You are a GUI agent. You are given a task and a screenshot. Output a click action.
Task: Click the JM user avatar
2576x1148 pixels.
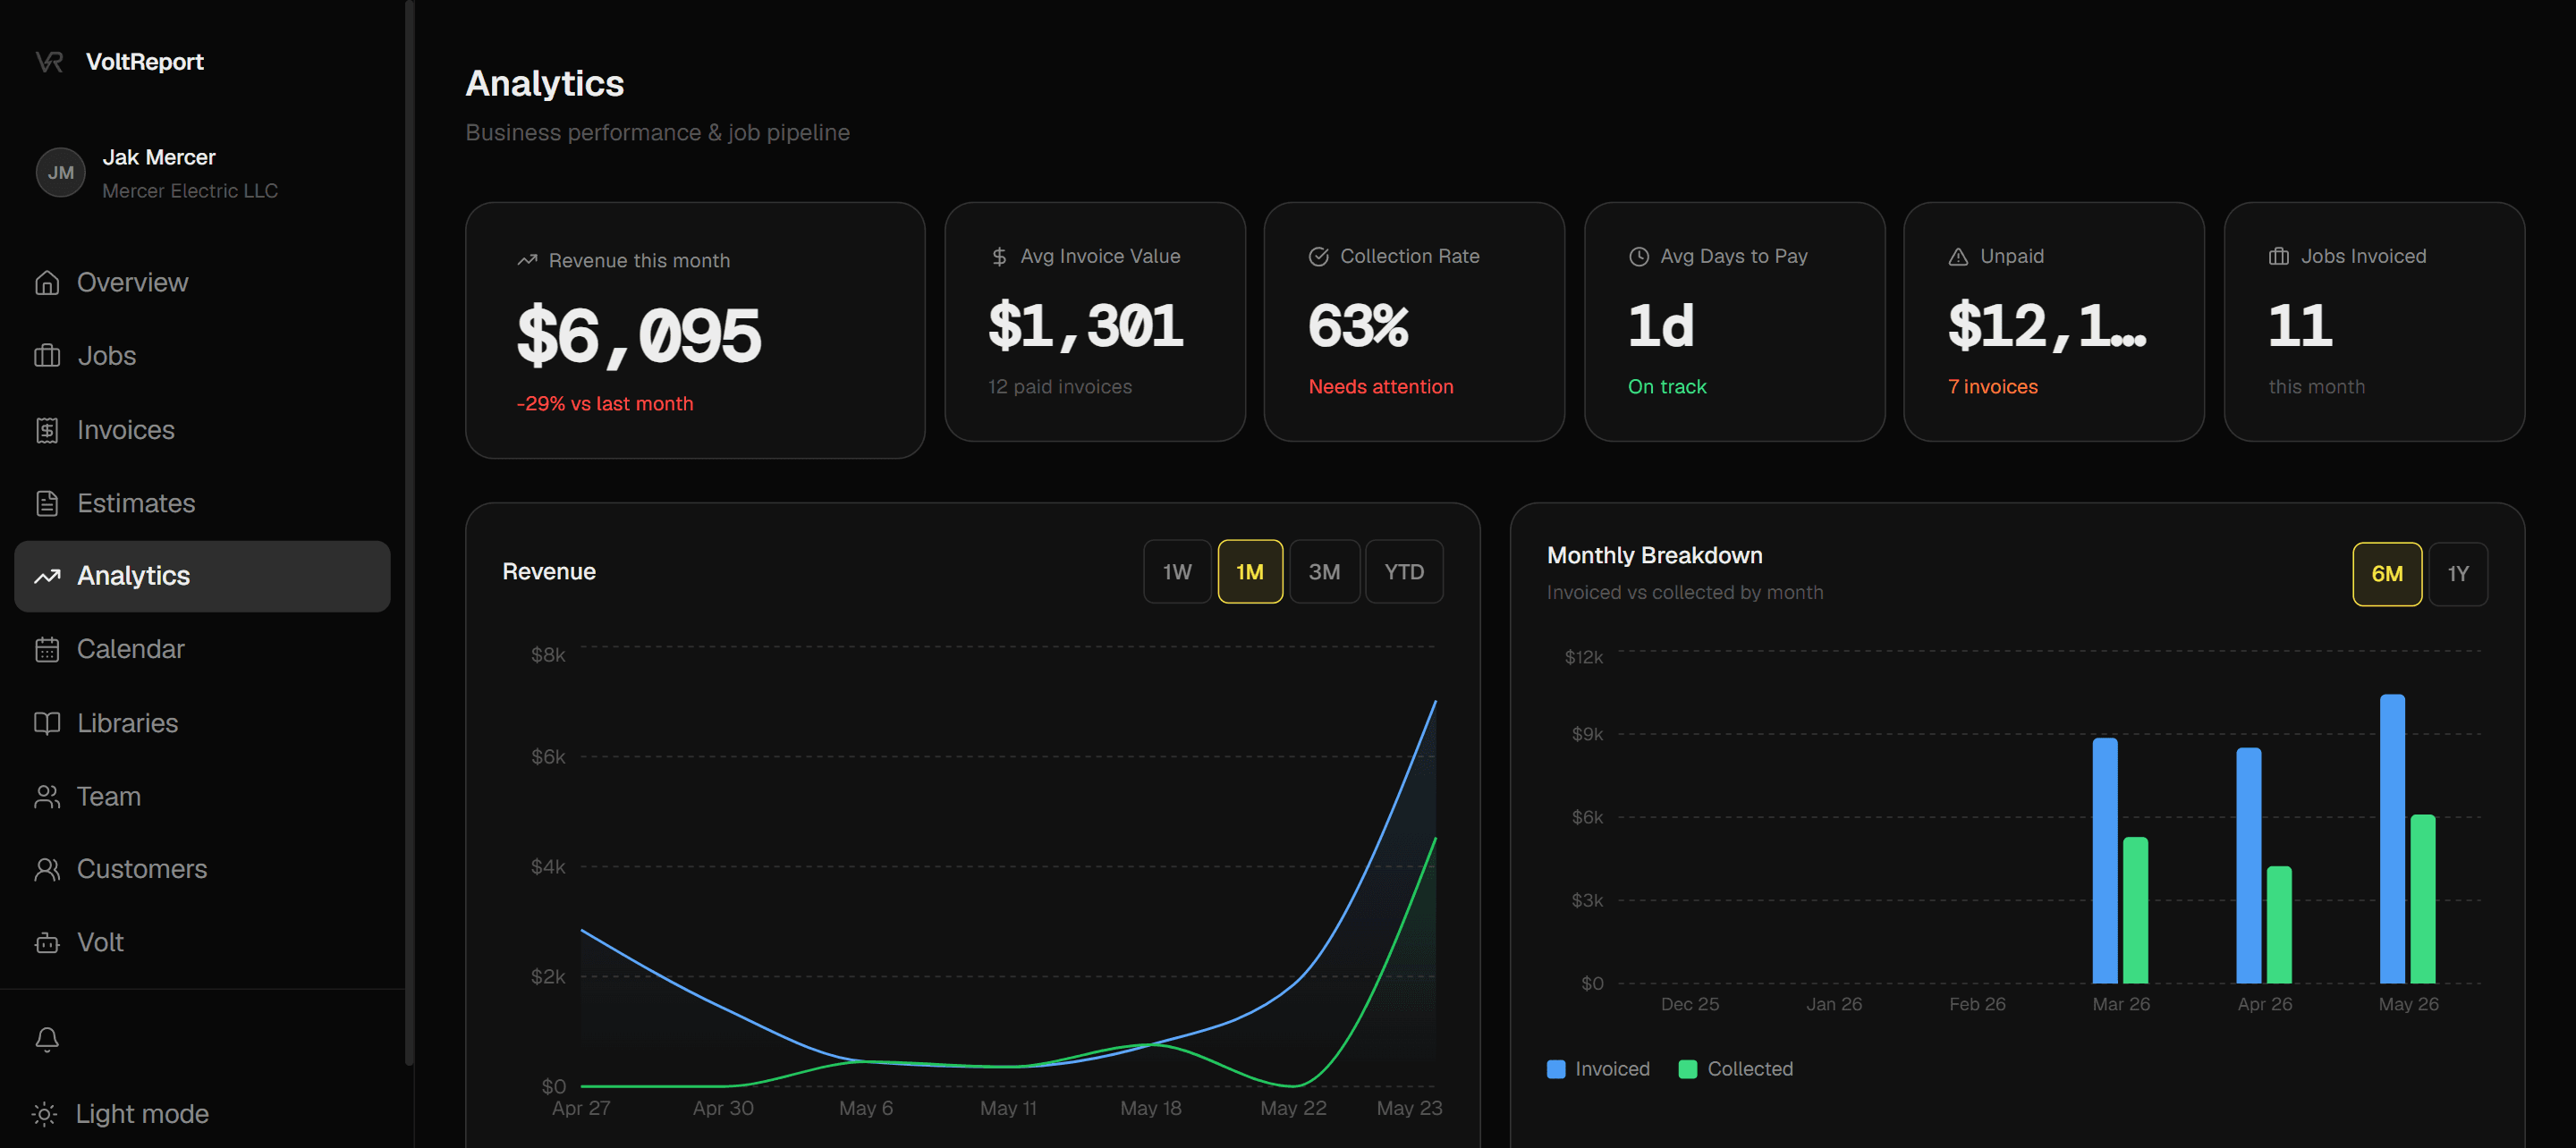[x=61, y=172]
